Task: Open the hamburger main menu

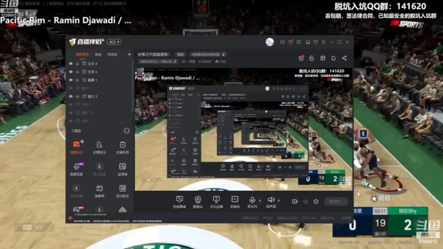Action: [x=323, y=42]
